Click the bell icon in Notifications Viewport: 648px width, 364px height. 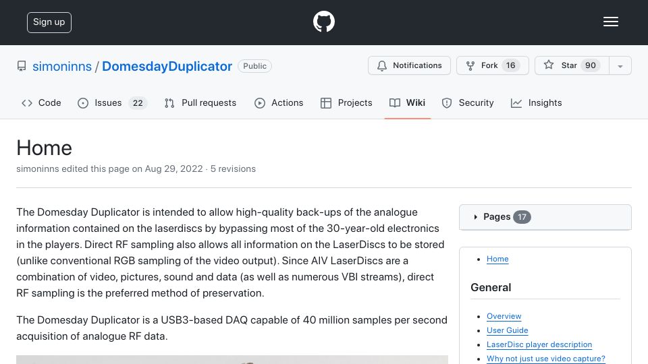tap(382, 66)
